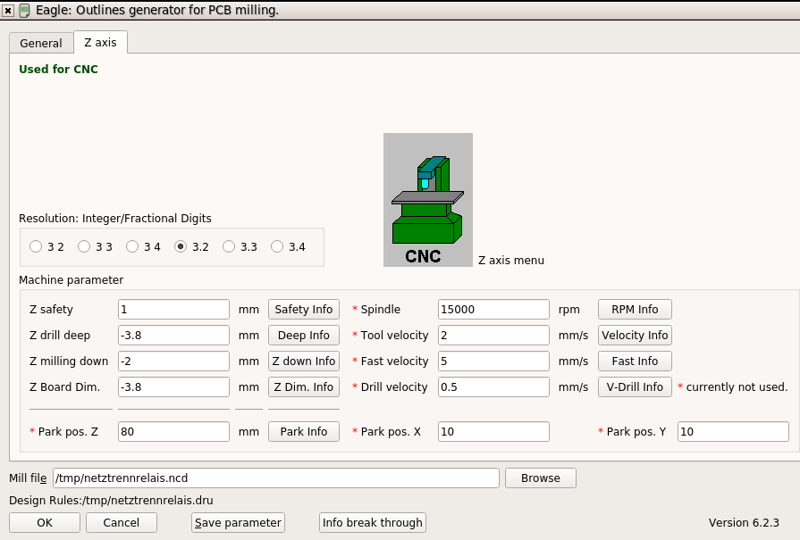Image resolution: width=800 pixels, height=540 pixels.
Task: Cancel the outlines generator dialog
Action: coord(122,523)
